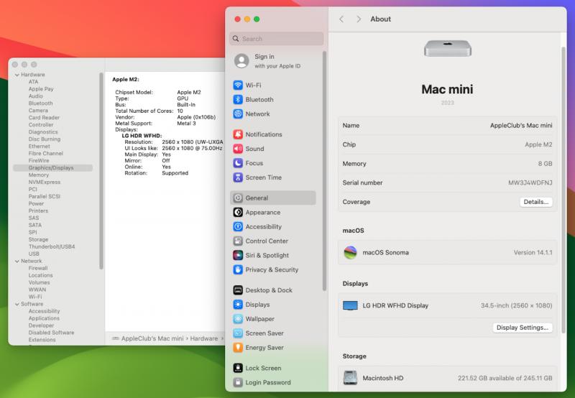Click the Focus moon icon

pos(238,163)
